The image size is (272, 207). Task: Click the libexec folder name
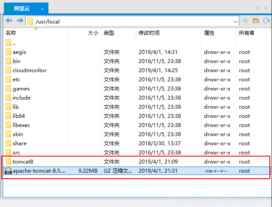[x=21, y=125]
